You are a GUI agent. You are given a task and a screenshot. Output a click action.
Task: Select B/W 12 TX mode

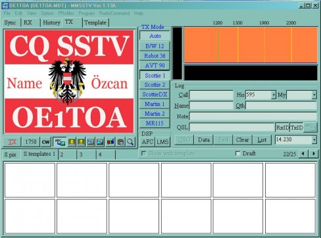click(155, 46)
